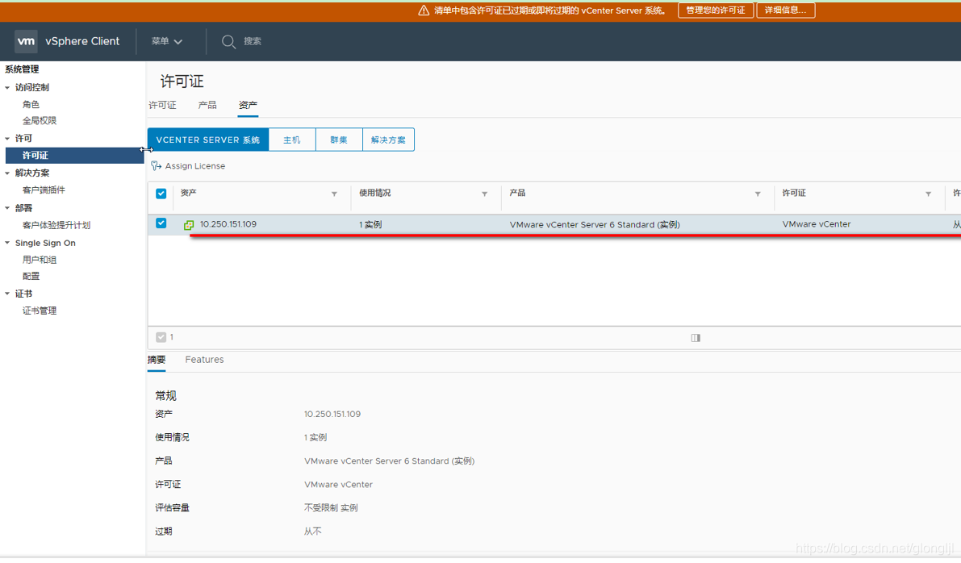
Task: Sort by the 资产 column header
Action: click(189, 193)
